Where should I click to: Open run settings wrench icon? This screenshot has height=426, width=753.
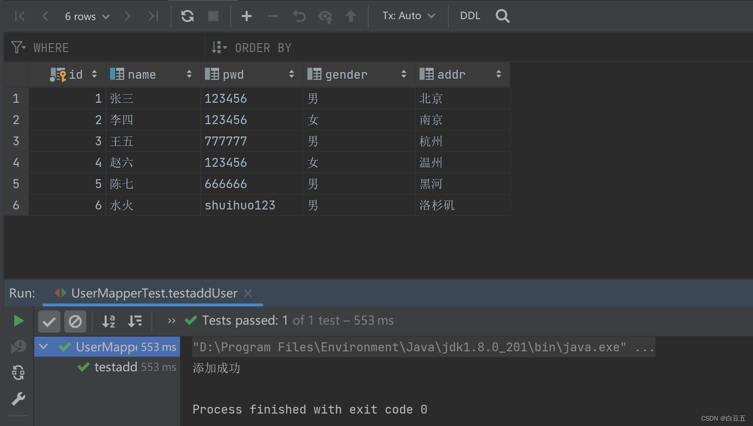click(x=18, y=399)
